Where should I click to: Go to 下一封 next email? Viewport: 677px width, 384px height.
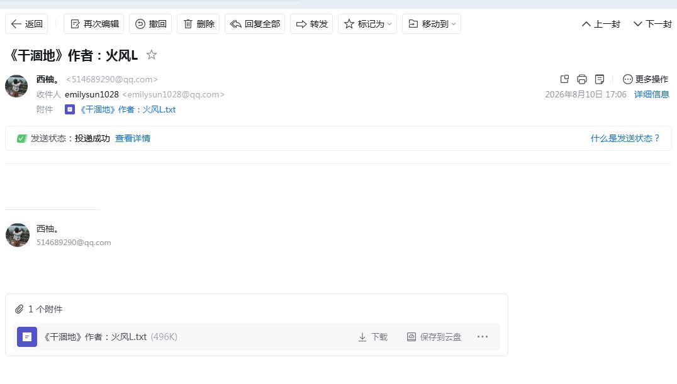click(652, 24)
